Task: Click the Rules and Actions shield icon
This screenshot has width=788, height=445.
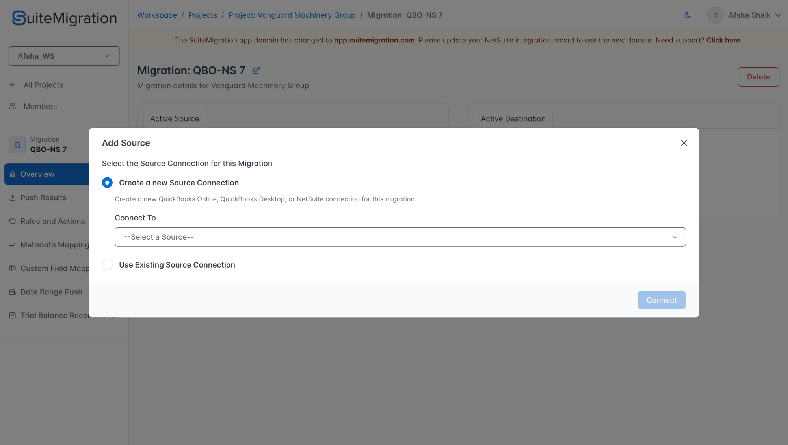Action: (13, 221)
